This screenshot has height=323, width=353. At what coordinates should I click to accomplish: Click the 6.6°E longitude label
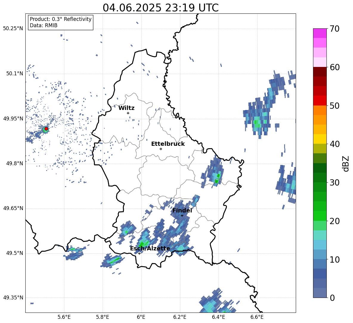coord(257,317)
